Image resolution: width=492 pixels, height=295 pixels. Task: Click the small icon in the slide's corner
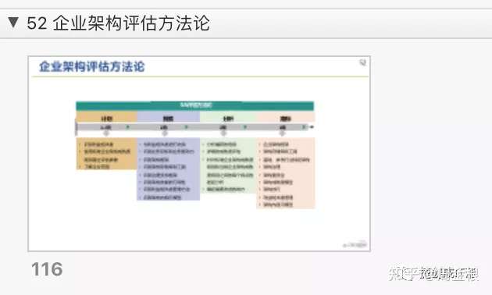(x=362, y=62)
